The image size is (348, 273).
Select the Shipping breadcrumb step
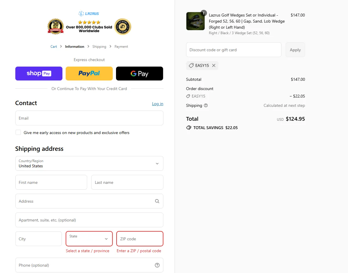coord(99,47)
